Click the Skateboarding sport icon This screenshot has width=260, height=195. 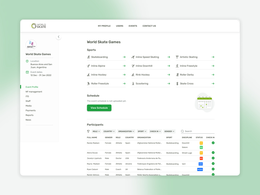89,57
